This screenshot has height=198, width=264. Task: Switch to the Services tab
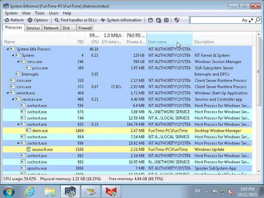[33, 28]
